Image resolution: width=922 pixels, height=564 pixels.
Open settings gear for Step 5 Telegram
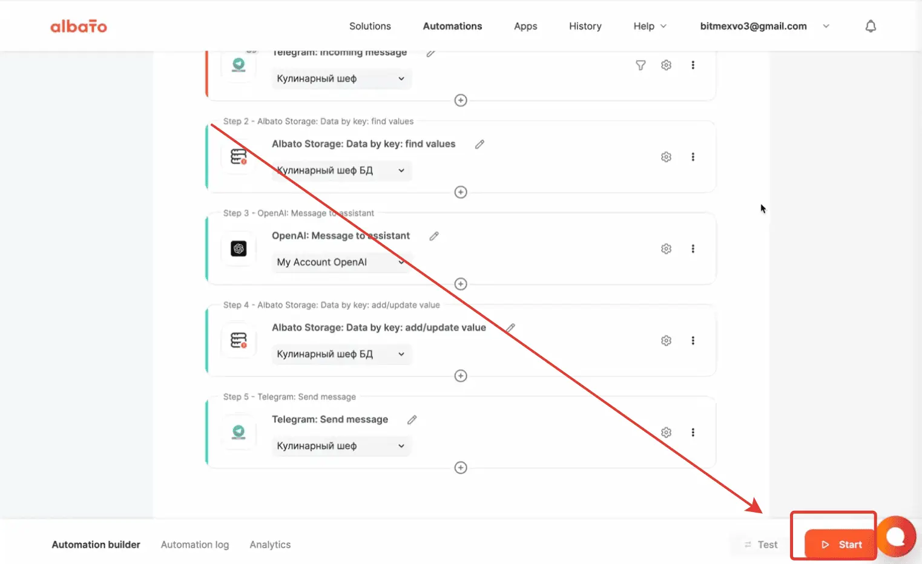coord(666,433)
